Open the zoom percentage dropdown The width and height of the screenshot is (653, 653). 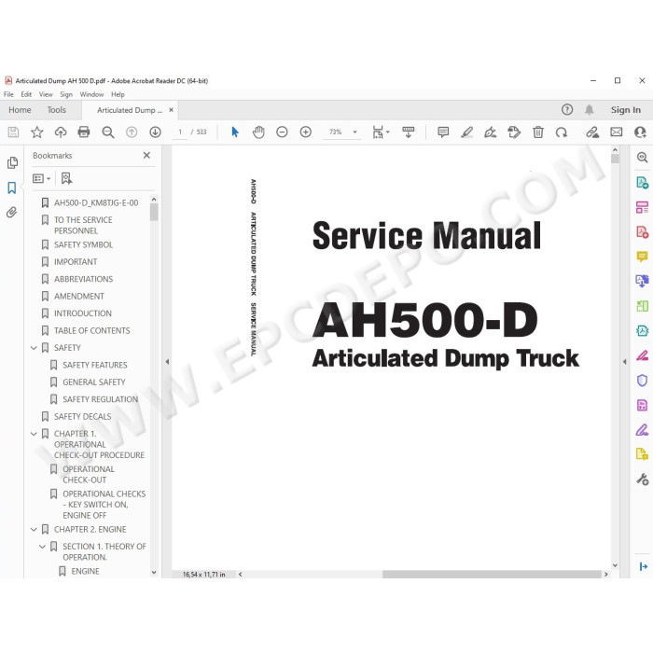coord(354,132)
